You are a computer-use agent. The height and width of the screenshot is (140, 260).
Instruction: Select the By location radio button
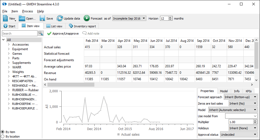(3, 137)
